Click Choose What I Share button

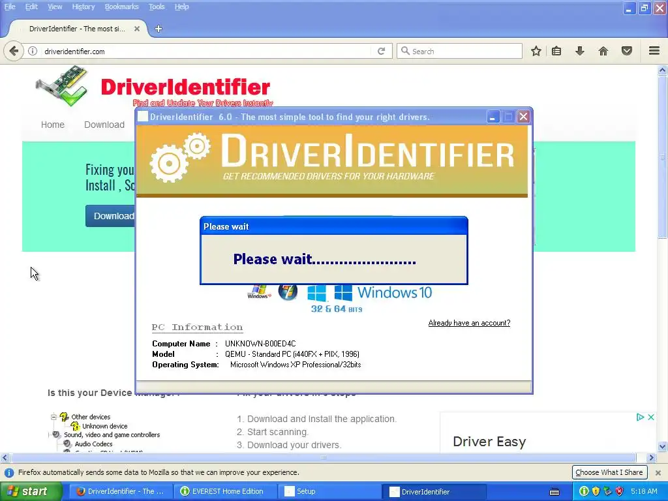[609, 472]
